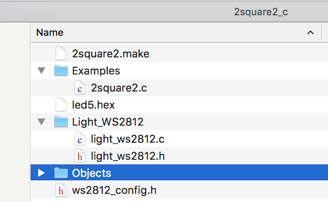Click the 2square2.make file icon
This screenshot has width=328, height=202.
pyautogui.click(x=61, y=54)
